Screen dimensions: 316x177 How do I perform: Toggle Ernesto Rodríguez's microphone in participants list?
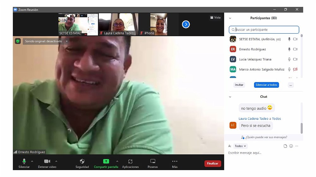[x=289, y=49]
